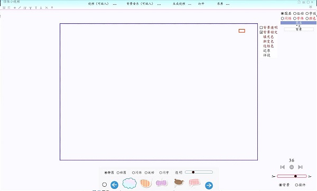Uncheck the 背景锁定 checkbox
Screen dimensions: 317x191
[x=261, y=32]
